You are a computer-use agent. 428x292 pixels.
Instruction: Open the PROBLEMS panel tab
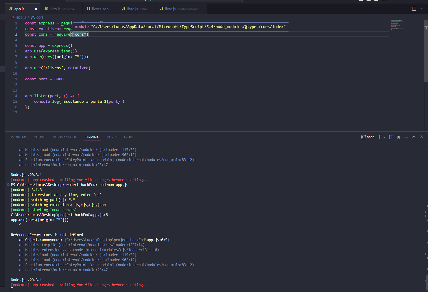click(x=19, y=137)
